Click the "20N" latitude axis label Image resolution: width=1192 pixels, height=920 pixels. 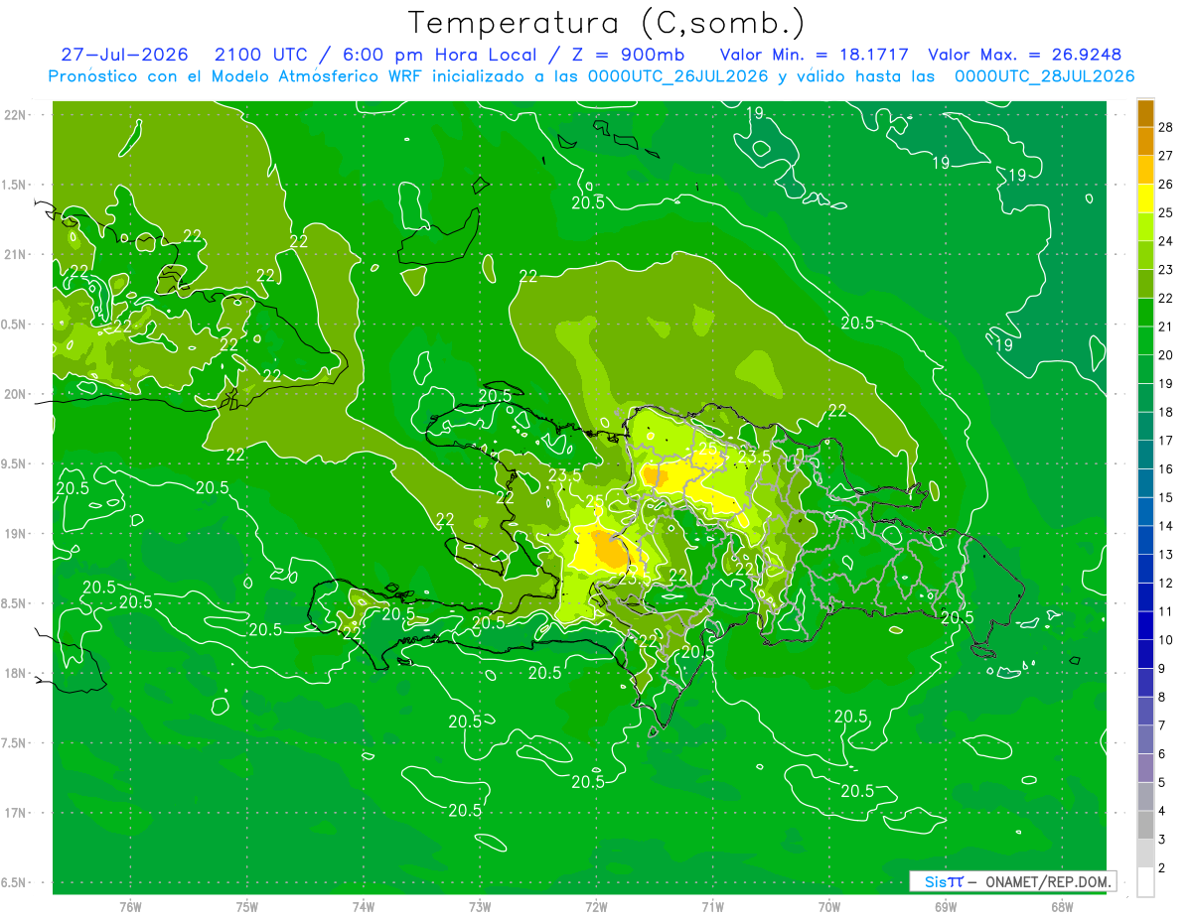pos(17,394)
